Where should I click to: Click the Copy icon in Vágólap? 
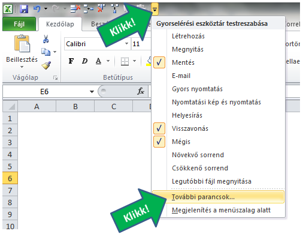click(46, 52)
